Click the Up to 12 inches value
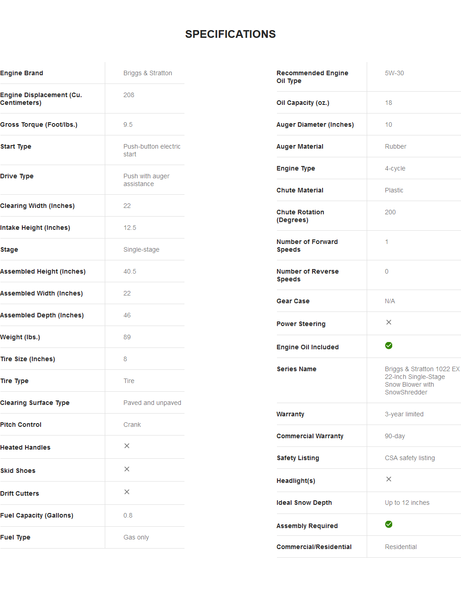Viewport: 461px width, 591px height. point(407,503)
